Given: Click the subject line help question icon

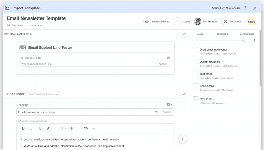Looking at the screenshot, I should [168, 58].
